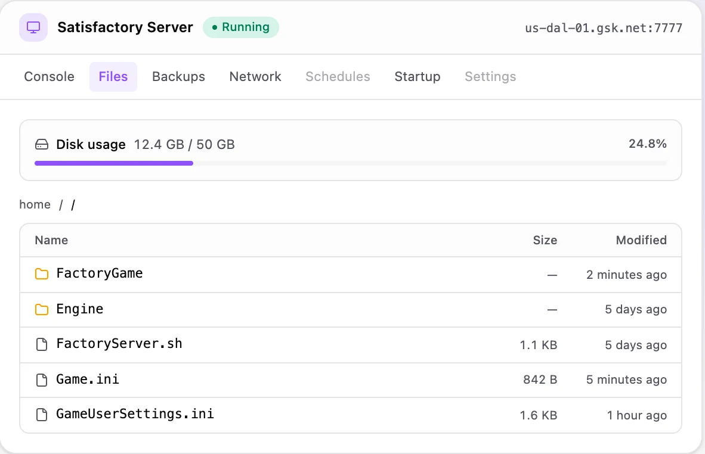Click the 1 hour ago modified cell
705x454 pixels.
[636, 415]
